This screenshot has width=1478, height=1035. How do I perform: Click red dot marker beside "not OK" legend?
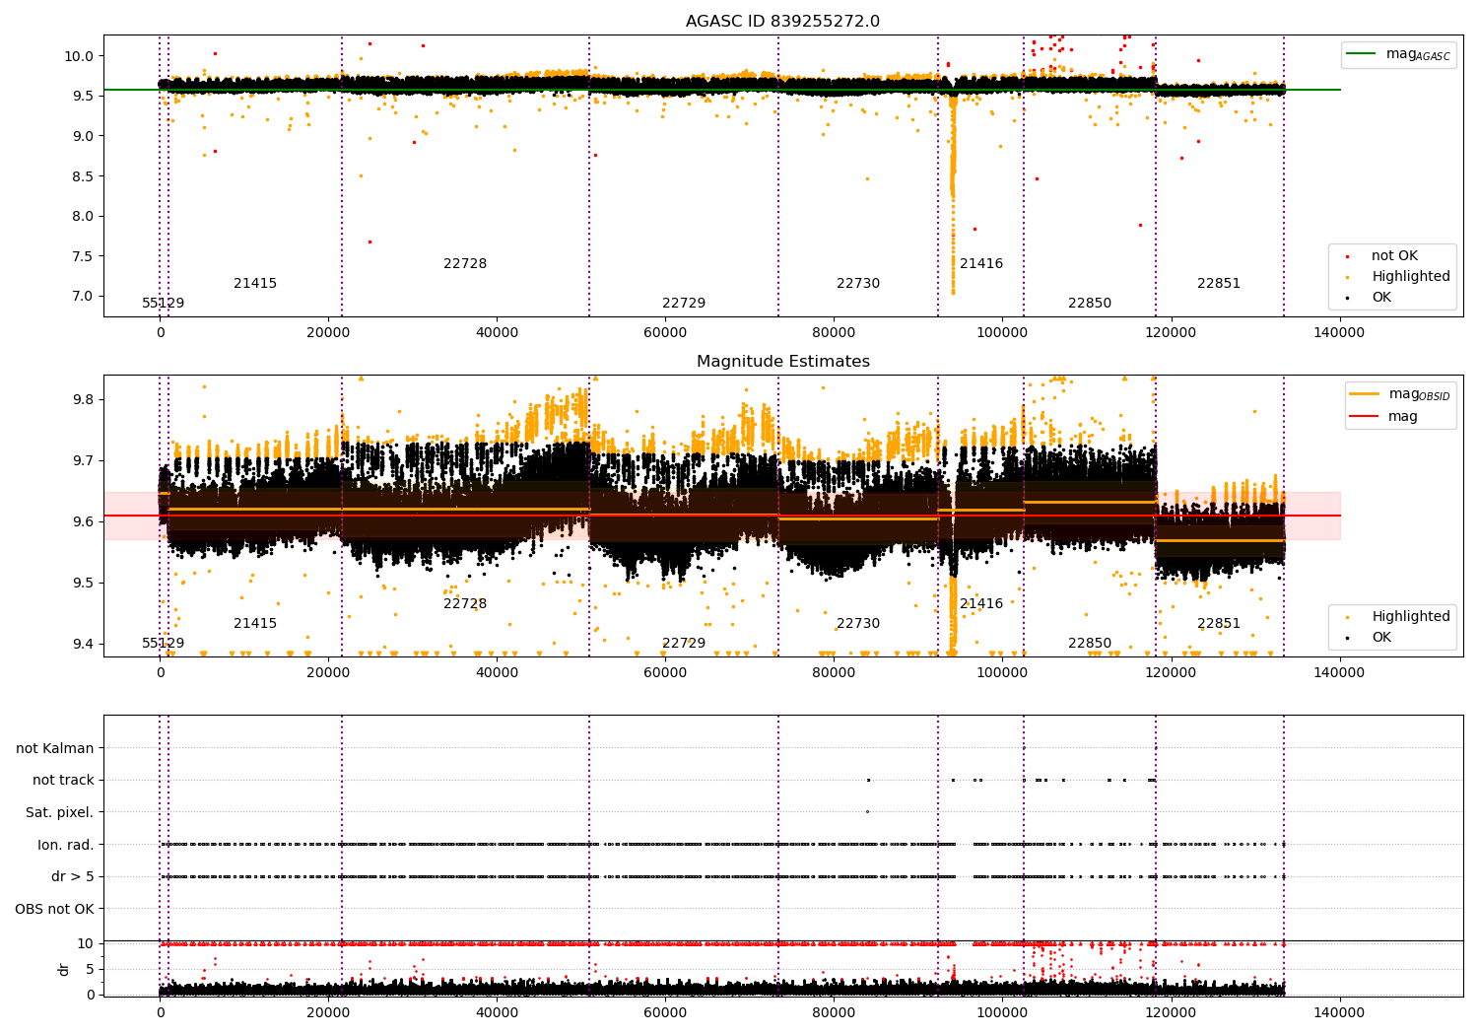pos(1347,256)
